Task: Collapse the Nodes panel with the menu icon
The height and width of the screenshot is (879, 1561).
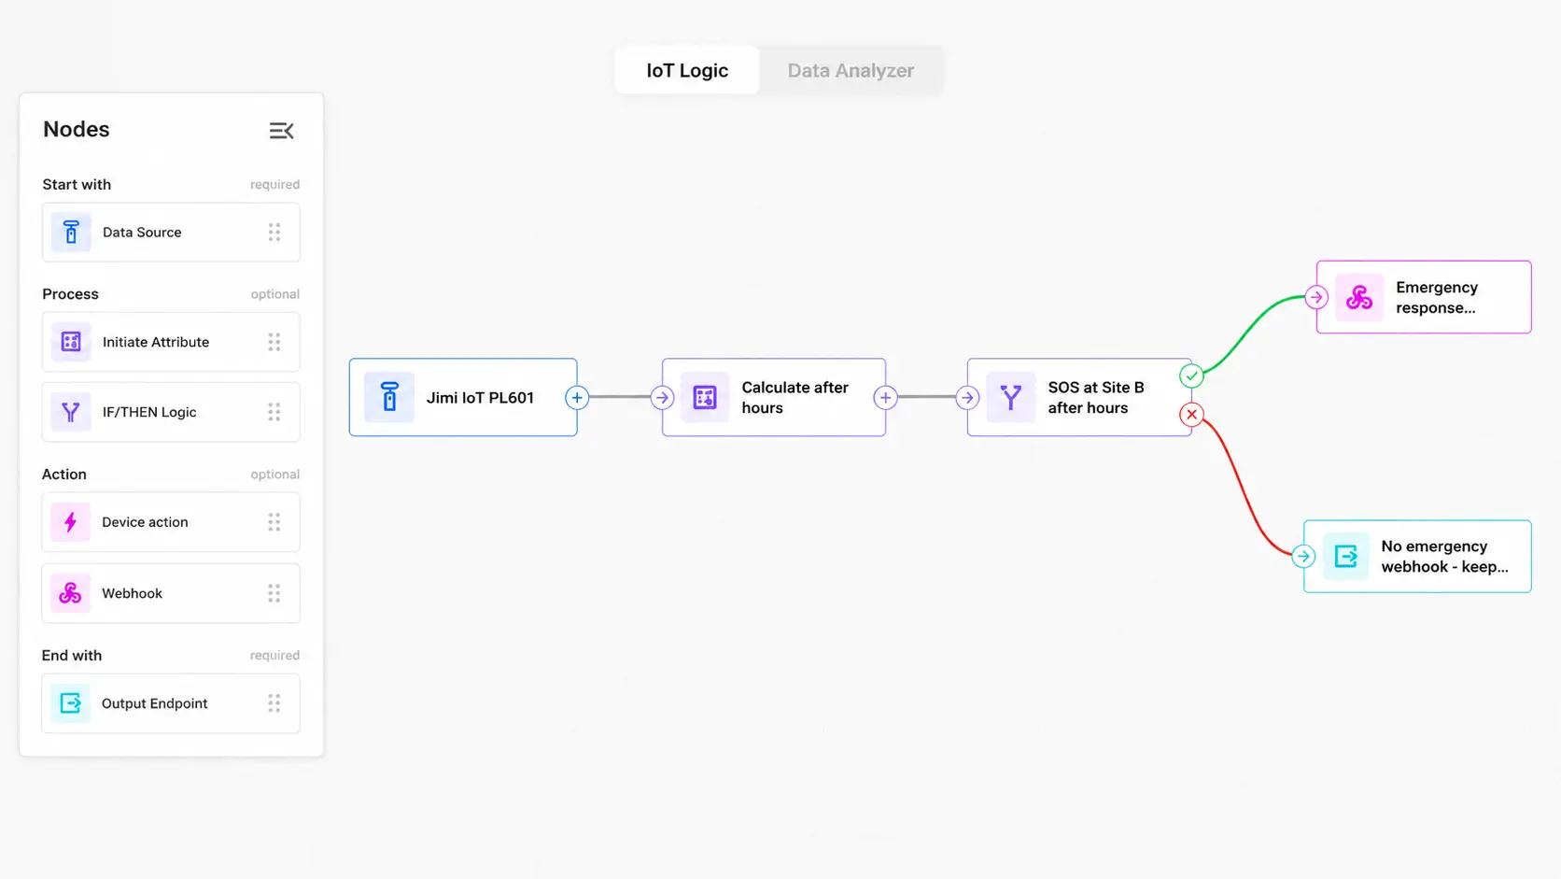Action: click(x=281, y=131)
